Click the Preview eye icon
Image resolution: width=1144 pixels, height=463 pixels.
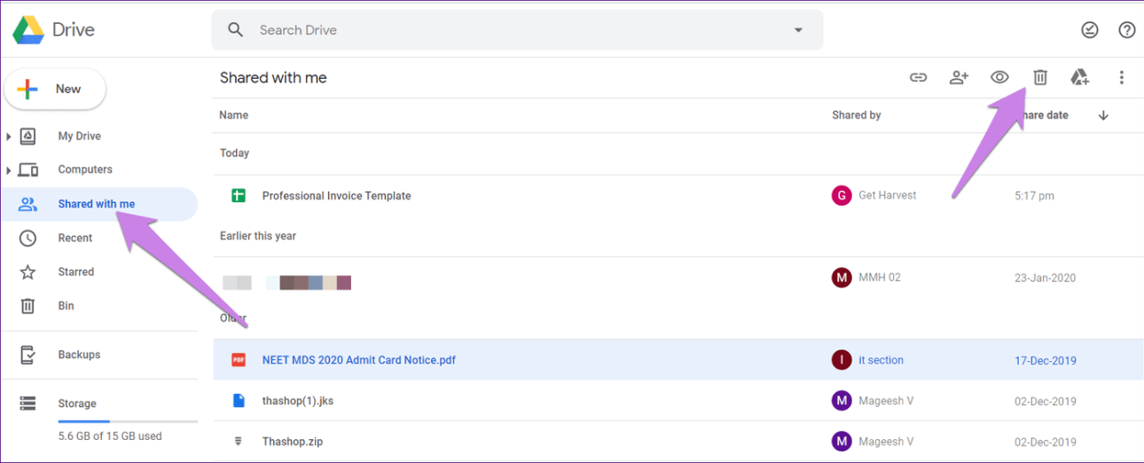coord(999,78)
